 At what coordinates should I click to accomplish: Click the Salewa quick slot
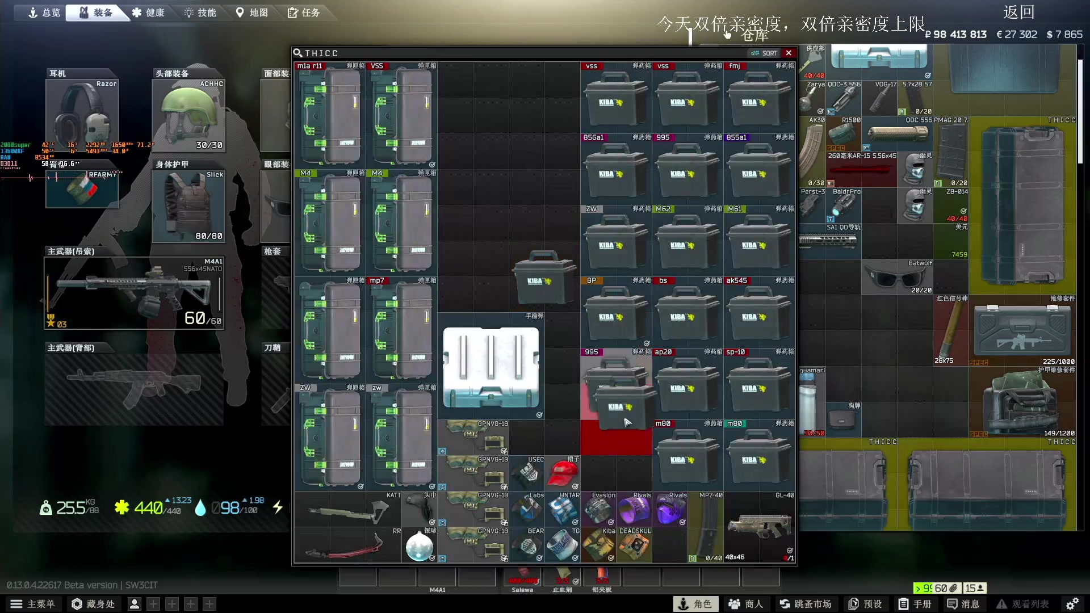522,577
